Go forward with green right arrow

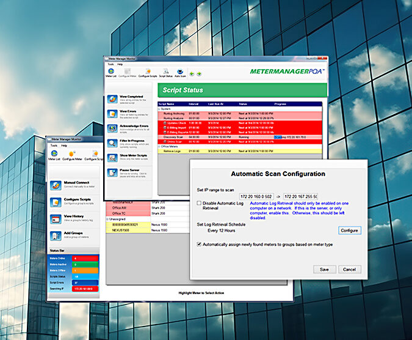coord(199,74)
